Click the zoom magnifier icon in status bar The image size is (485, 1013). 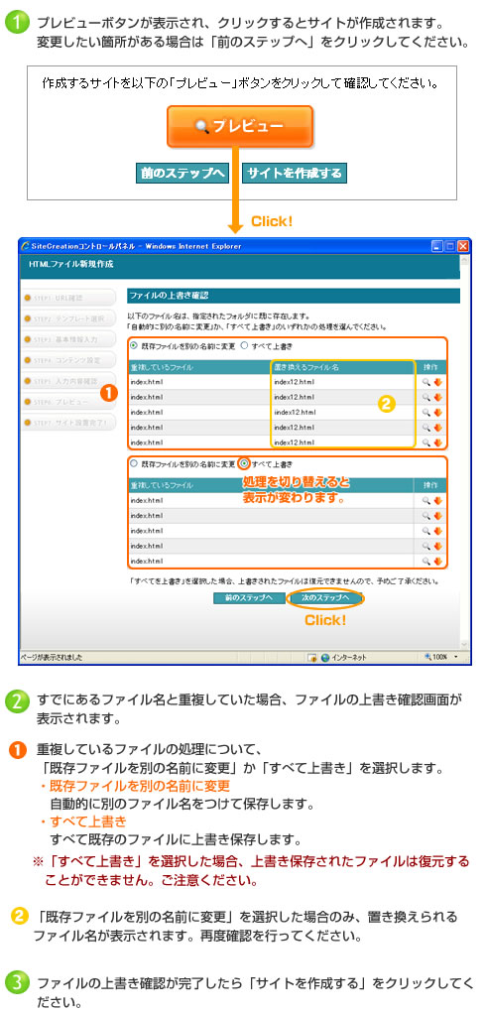428,657
